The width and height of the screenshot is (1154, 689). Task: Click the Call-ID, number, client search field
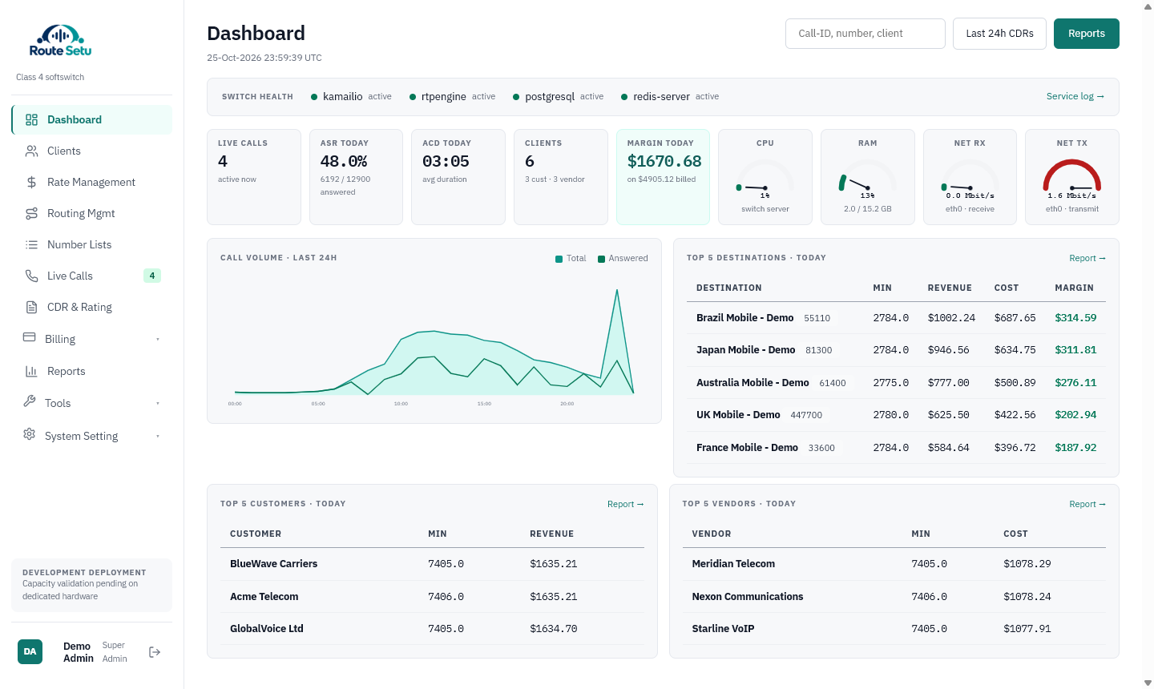pos(865,34)
